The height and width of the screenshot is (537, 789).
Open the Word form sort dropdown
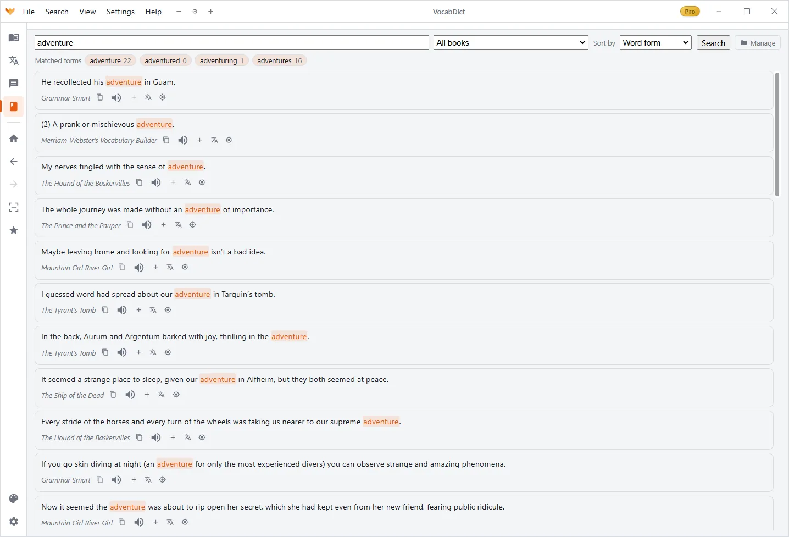[655, 43]
